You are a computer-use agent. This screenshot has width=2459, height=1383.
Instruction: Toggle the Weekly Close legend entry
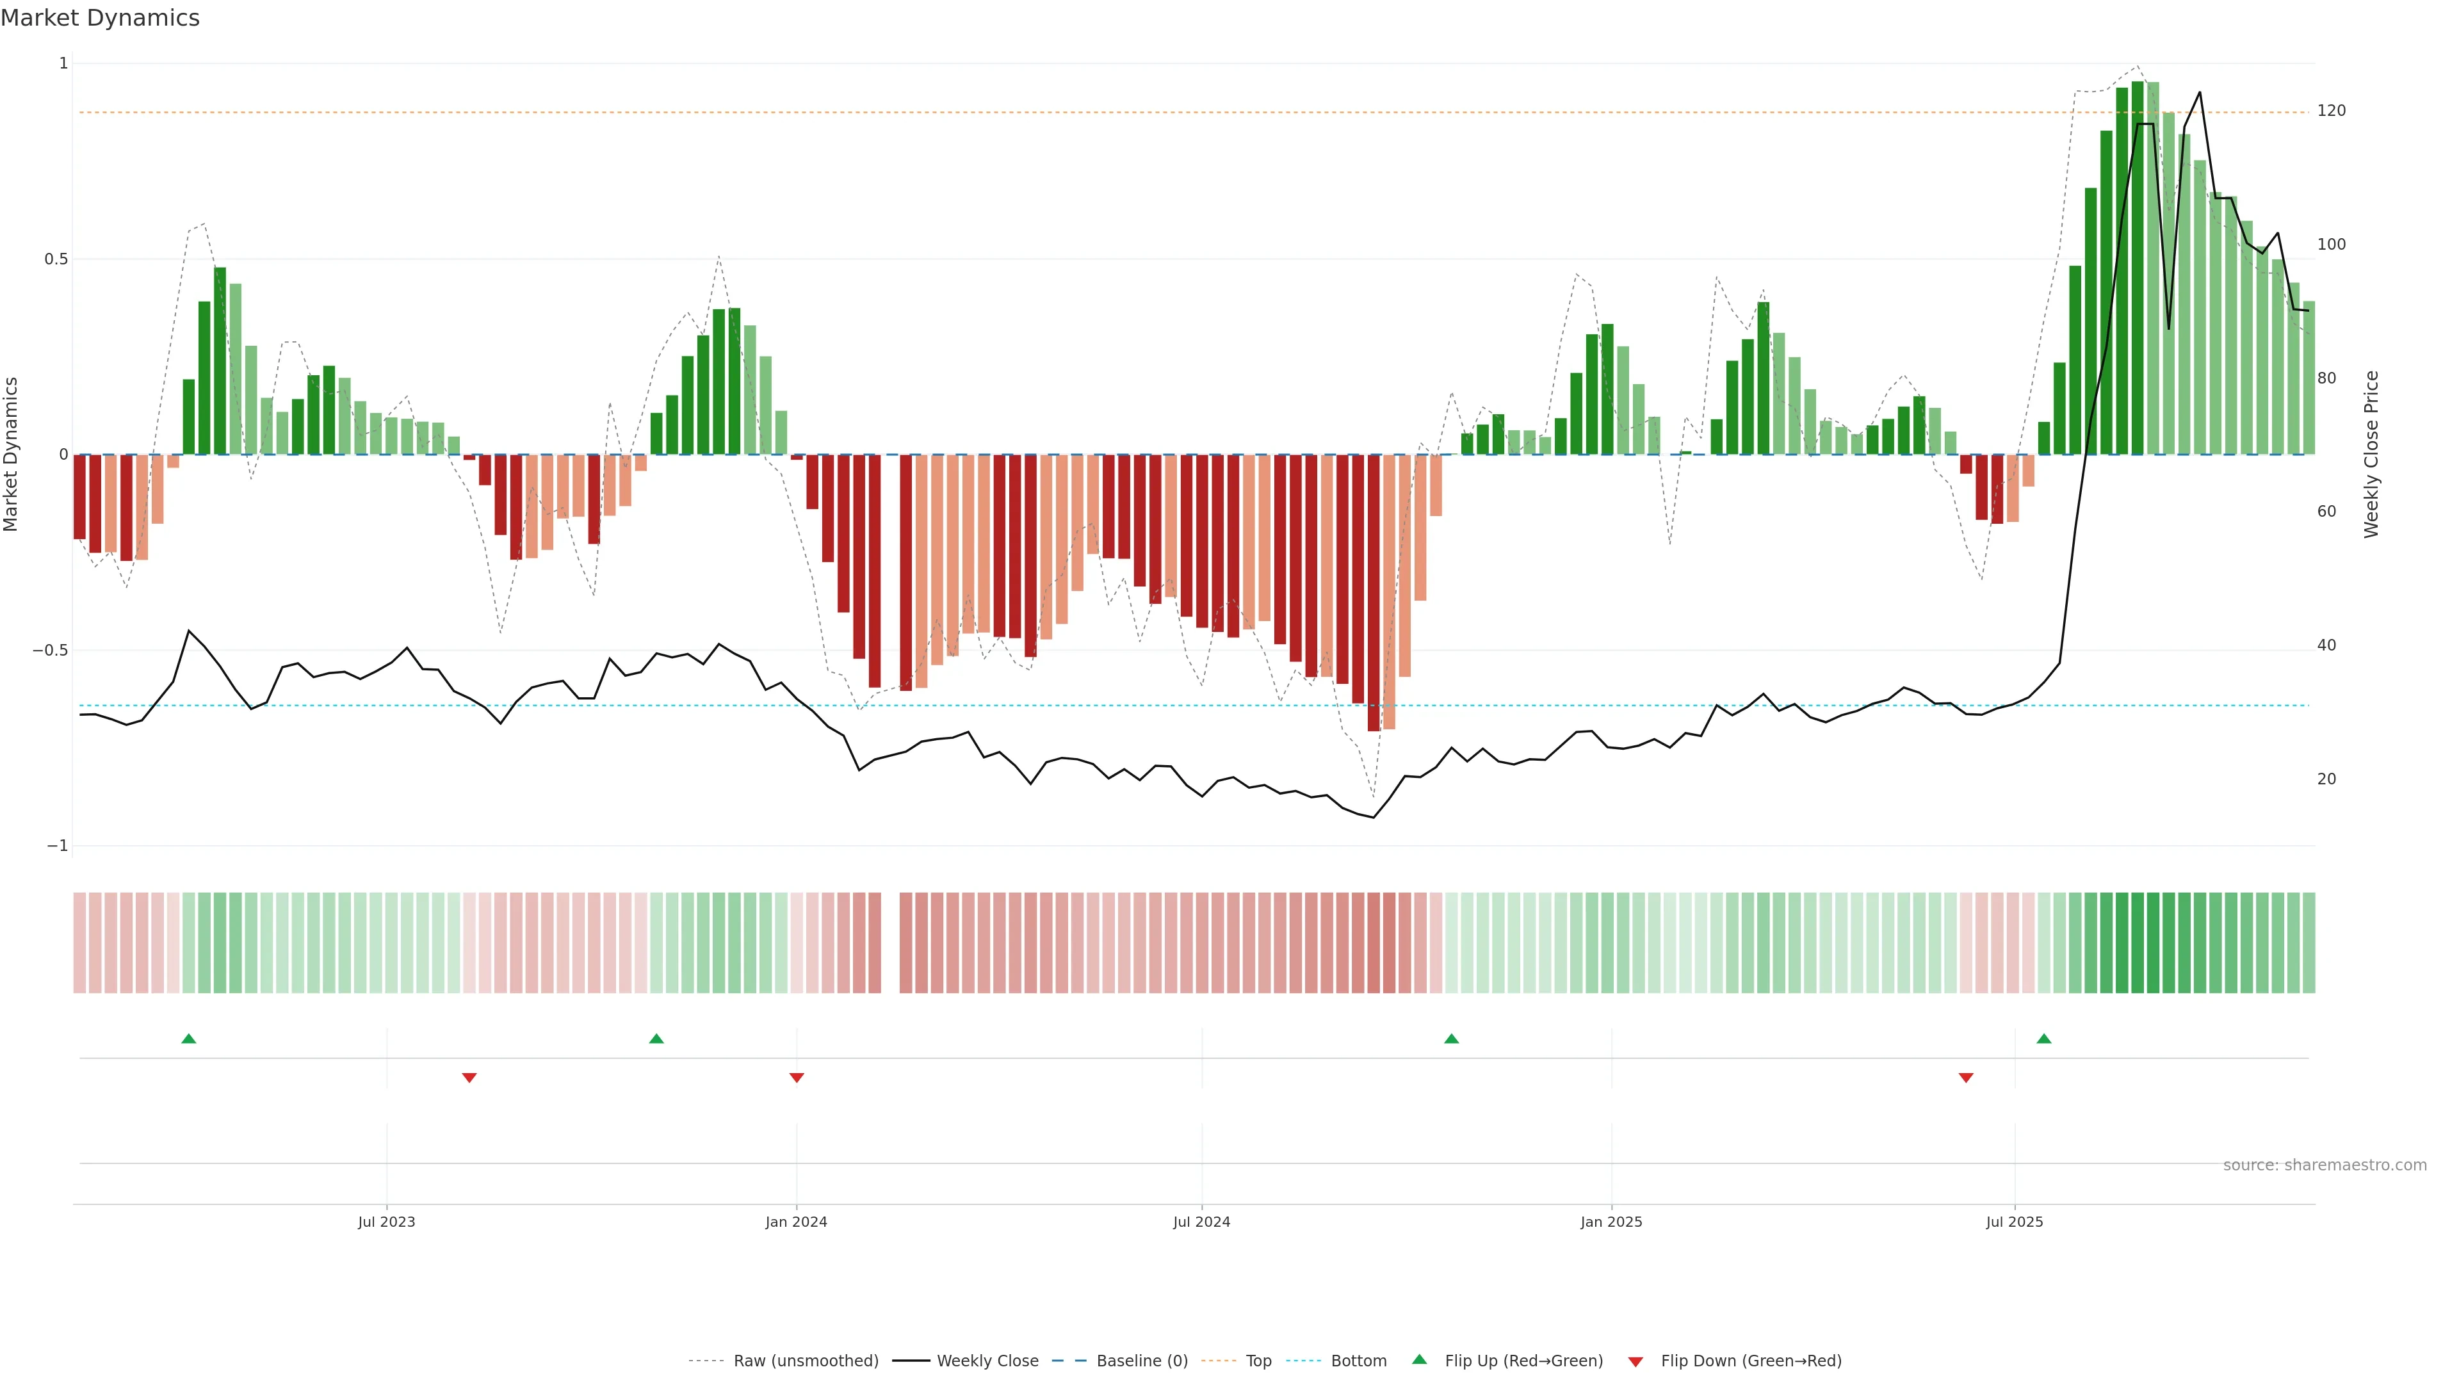click(x=987, y=1361)
